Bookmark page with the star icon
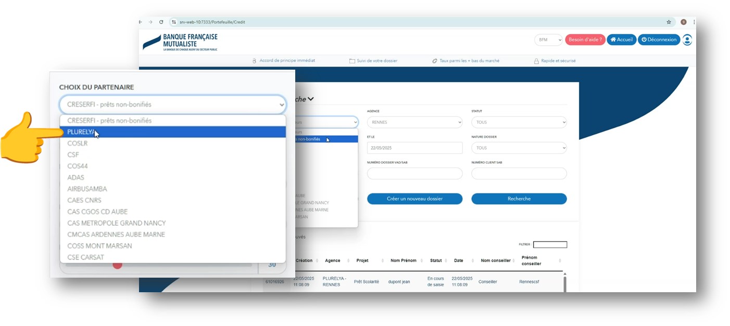This screenshot has height=326, width=730. coord(669,22)
